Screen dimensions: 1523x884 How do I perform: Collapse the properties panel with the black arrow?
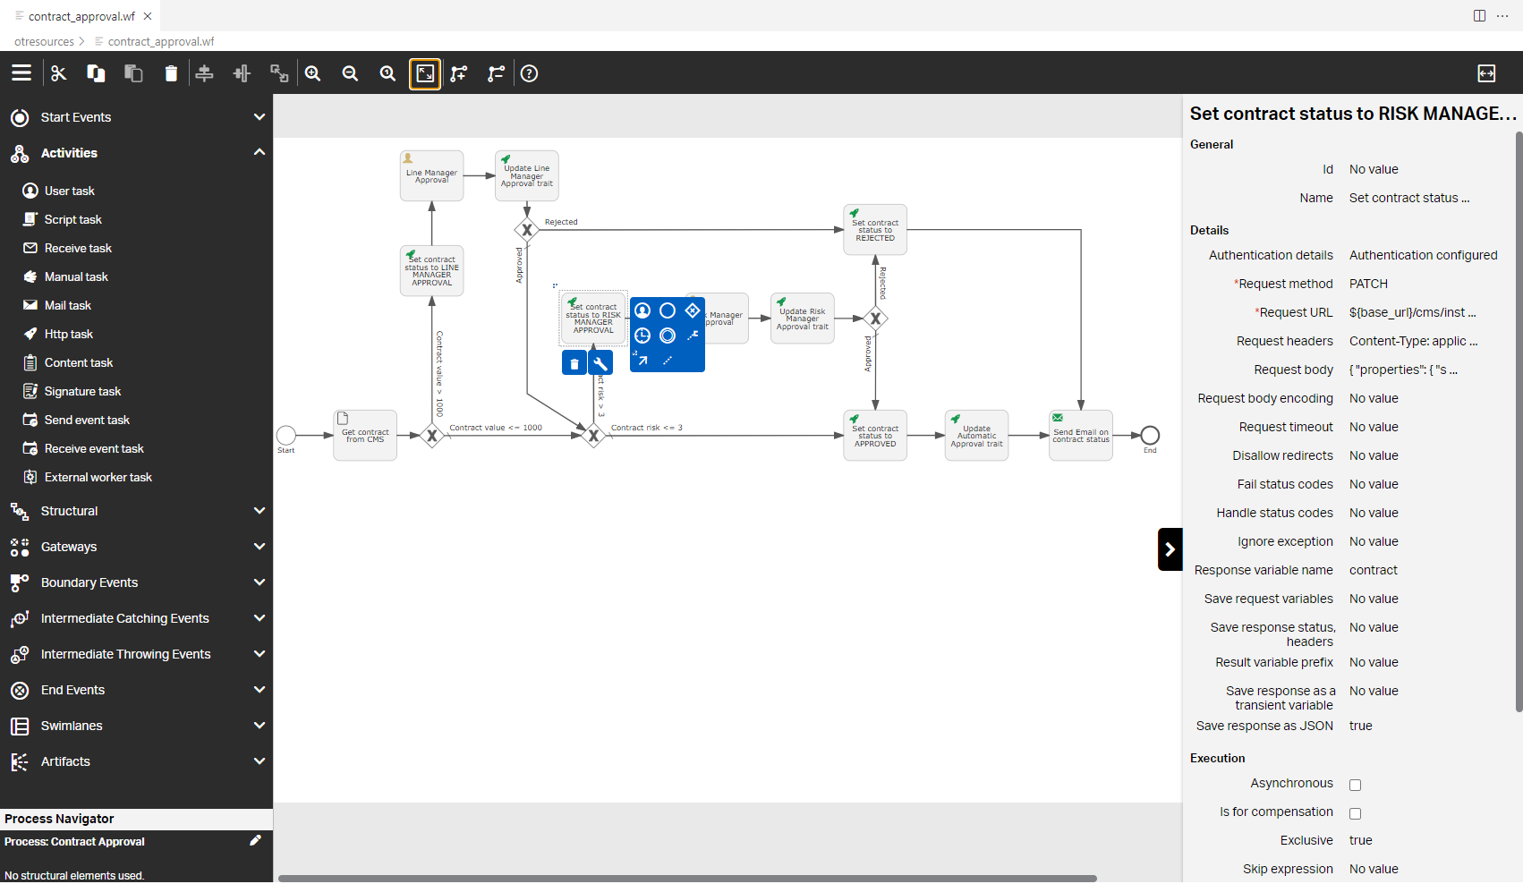coord(1170,549)
